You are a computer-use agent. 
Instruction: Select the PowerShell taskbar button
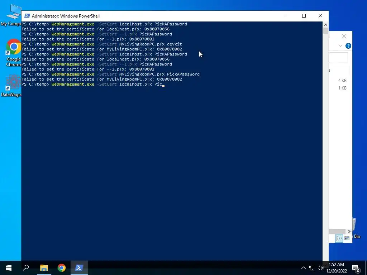click(79, 268)
